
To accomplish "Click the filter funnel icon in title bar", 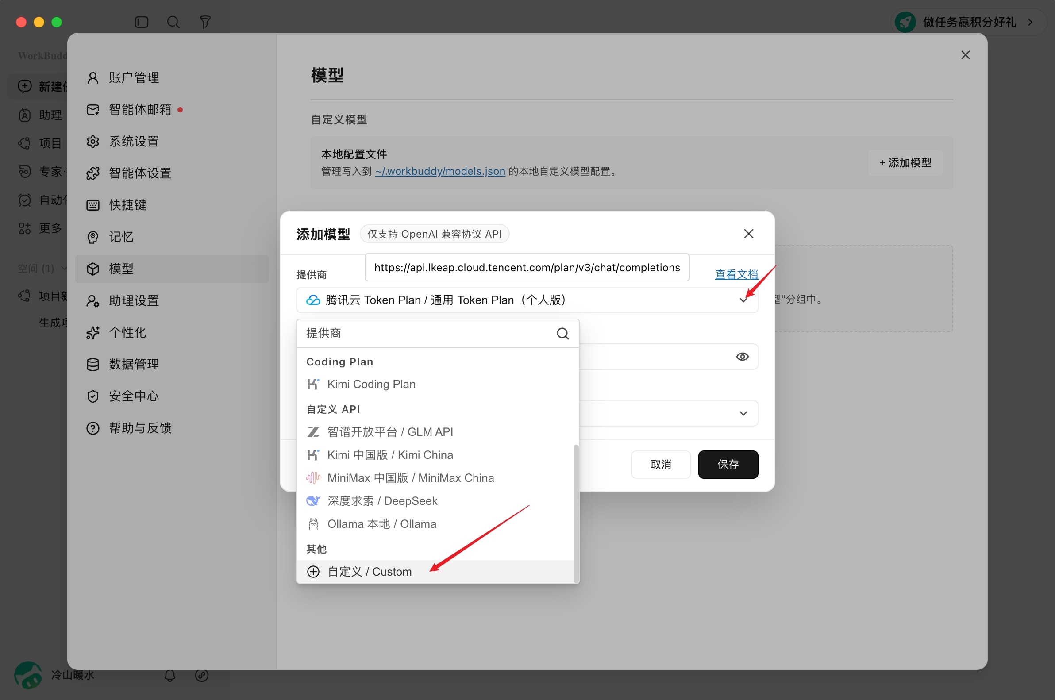I will click(205, 22).
